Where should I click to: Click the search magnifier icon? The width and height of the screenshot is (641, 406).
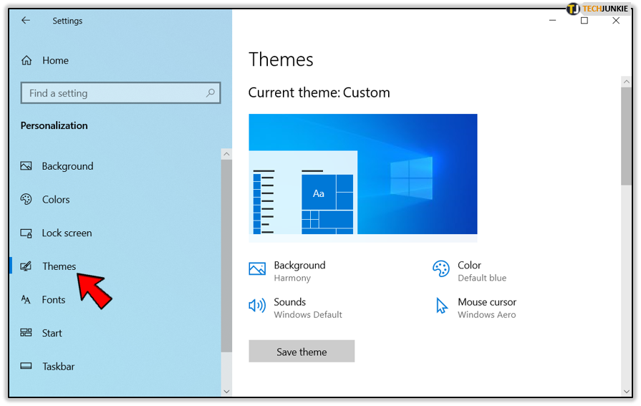pyautogui.click(x=210, y=93)
